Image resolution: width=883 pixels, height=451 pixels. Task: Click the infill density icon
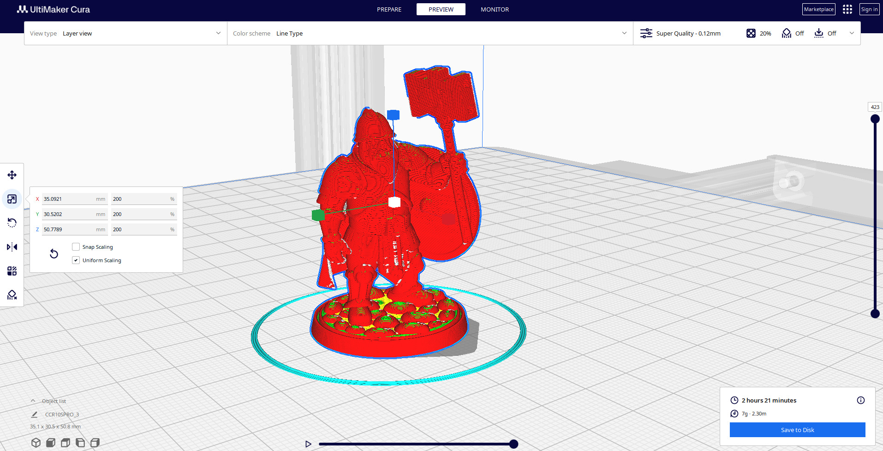(x=751, y=33)
